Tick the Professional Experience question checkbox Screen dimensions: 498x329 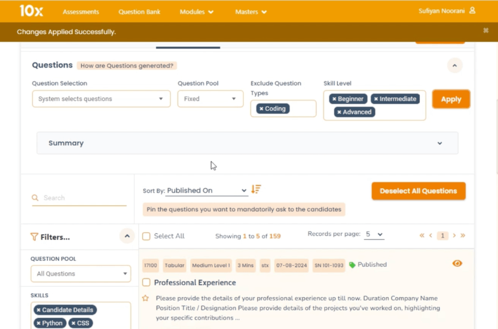tap(146, 283)
